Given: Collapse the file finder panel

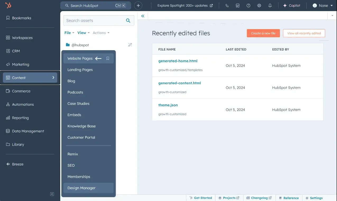Looking at the screenshot, I should [x=143, y=16].
